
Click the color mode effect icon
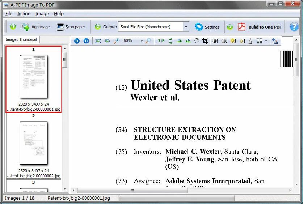tap(259, 41)
